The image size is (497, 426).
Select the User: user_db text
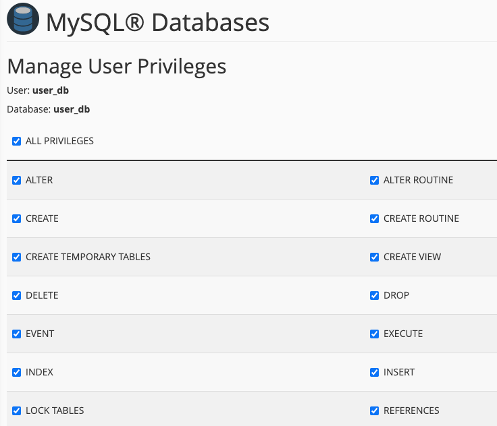(x=38, y=90)
